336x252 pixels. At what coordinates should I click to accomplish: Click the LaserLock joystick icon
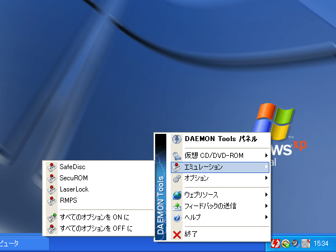coord(52,190)
